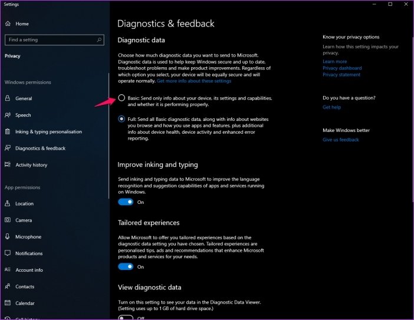Click the Speech icon in sidebar

coord(8,115)
